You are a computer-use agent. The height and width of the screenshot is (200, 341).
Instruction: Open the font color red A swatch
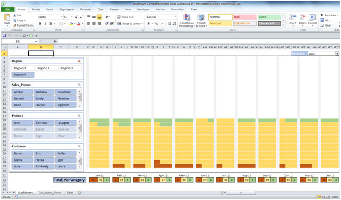pos(79,24)
